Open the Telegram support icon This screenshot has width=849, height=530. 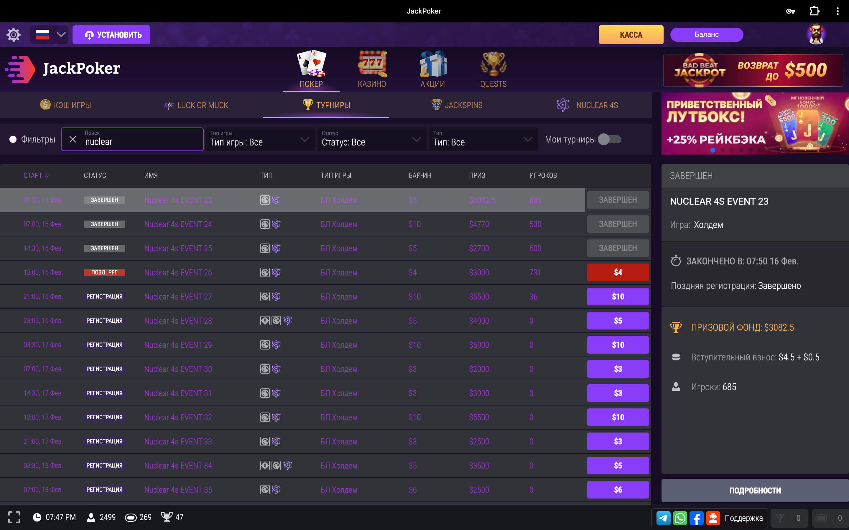click(663, 518)
